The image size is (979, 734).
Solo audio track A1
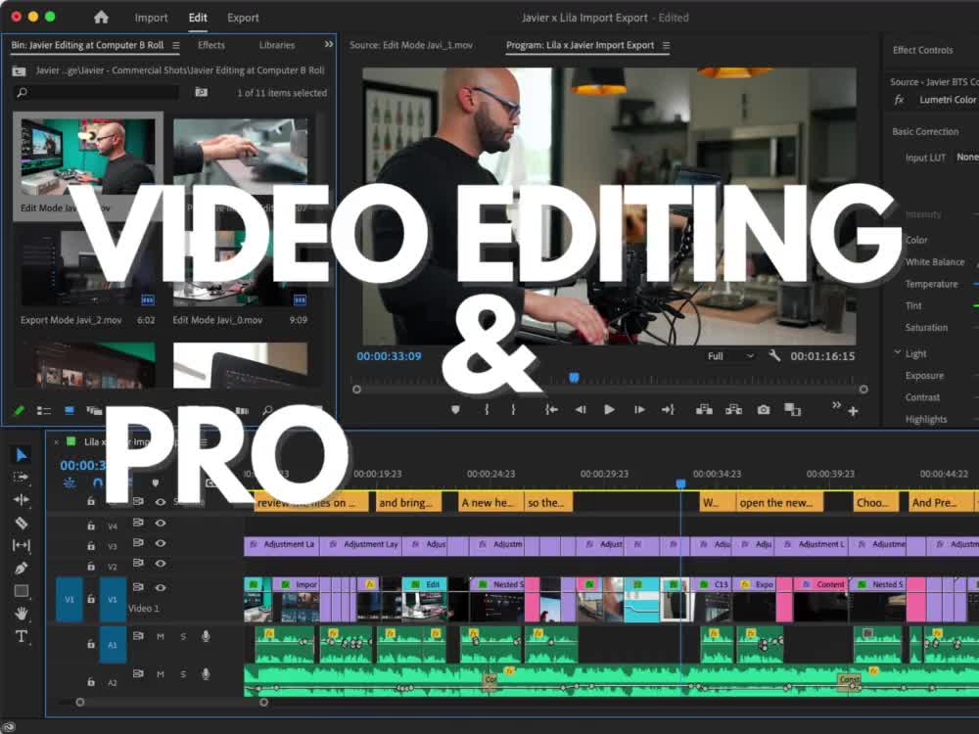[183, 637]
